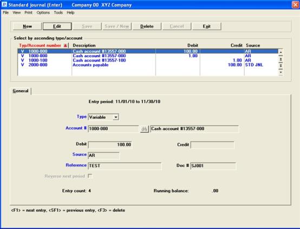Jump to last entry with bottom arrow
This screenshot has height=229, width=300.
coord(281,72)
